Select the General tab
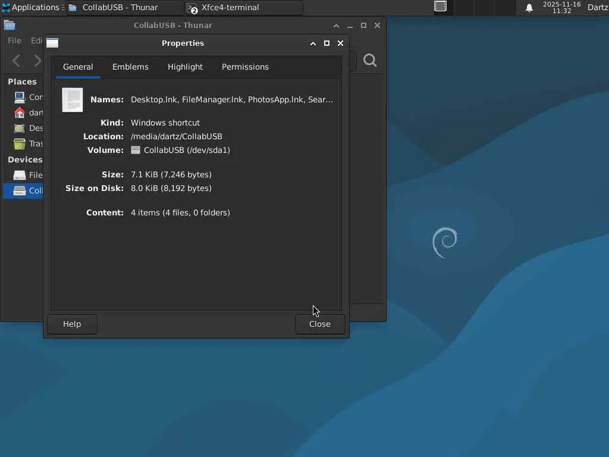The height and width of the screenshot is (457, 609). click(x=78, y=67)
